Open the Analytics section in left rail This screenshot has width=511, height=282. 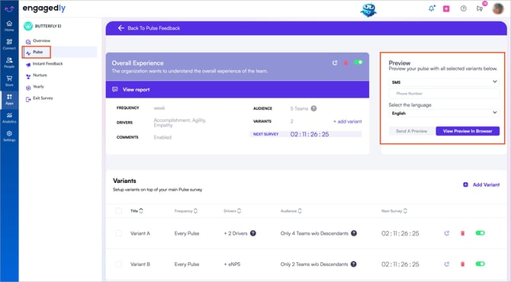pyautogui.click(x=9, y=117)
